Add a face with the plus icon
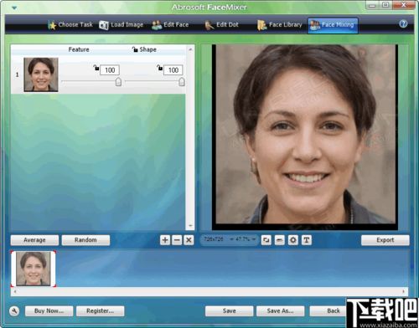The height and width of the screenshot is (328, 419). tap(165, 240)
